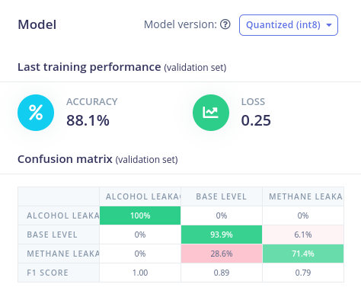
Task: Select the 100% alcohol leakage matrix cell
Action: click(x=140, y=215)
